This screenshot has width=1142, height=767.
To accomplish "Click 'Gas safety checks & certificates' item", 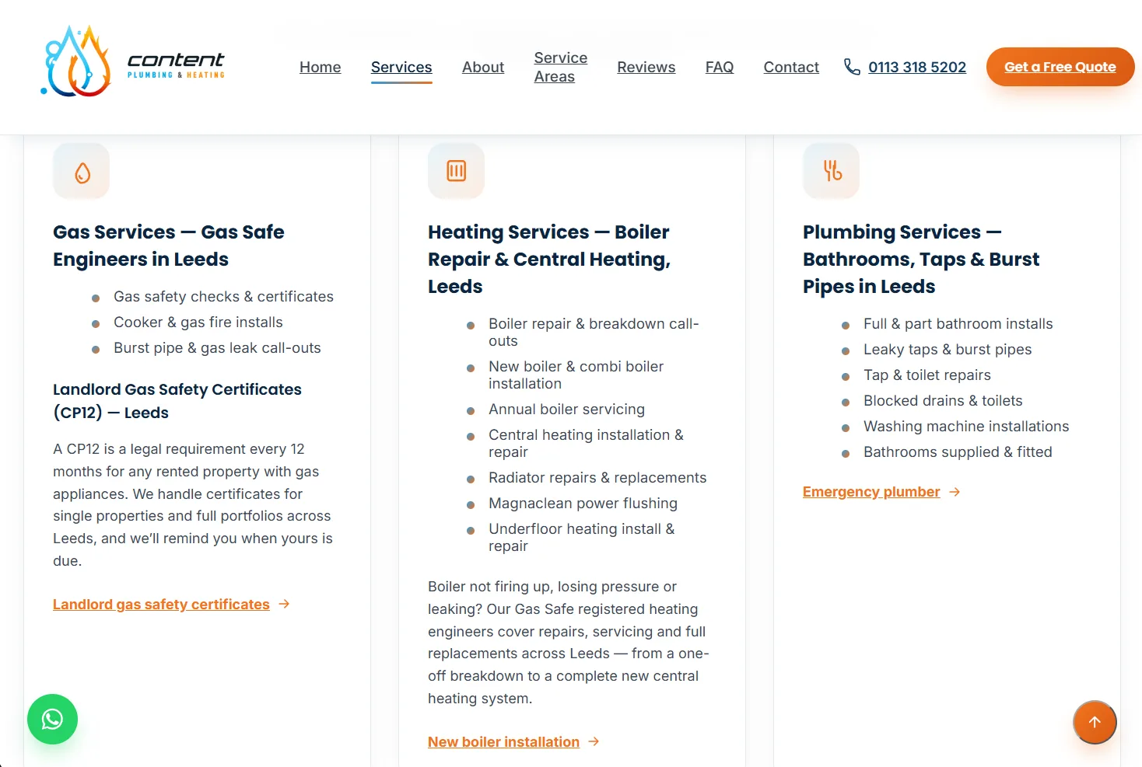I will coord(223,297).
